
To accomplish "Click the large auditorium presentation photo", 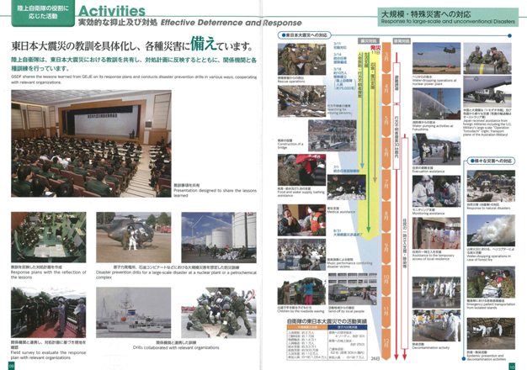I will (91, 143).
